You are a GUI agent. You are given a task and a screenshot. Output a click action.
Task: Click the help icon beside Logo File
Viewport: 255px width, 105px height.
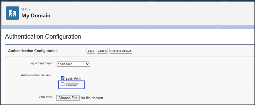point(52,97)
